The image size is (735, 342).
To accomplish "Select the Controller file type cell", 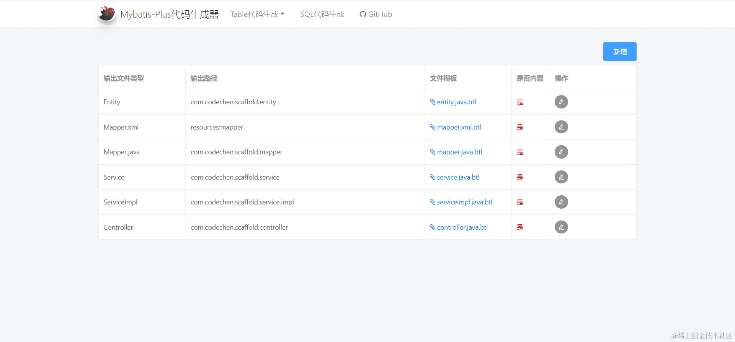I will pyautogui.click(x=142, y=227).
